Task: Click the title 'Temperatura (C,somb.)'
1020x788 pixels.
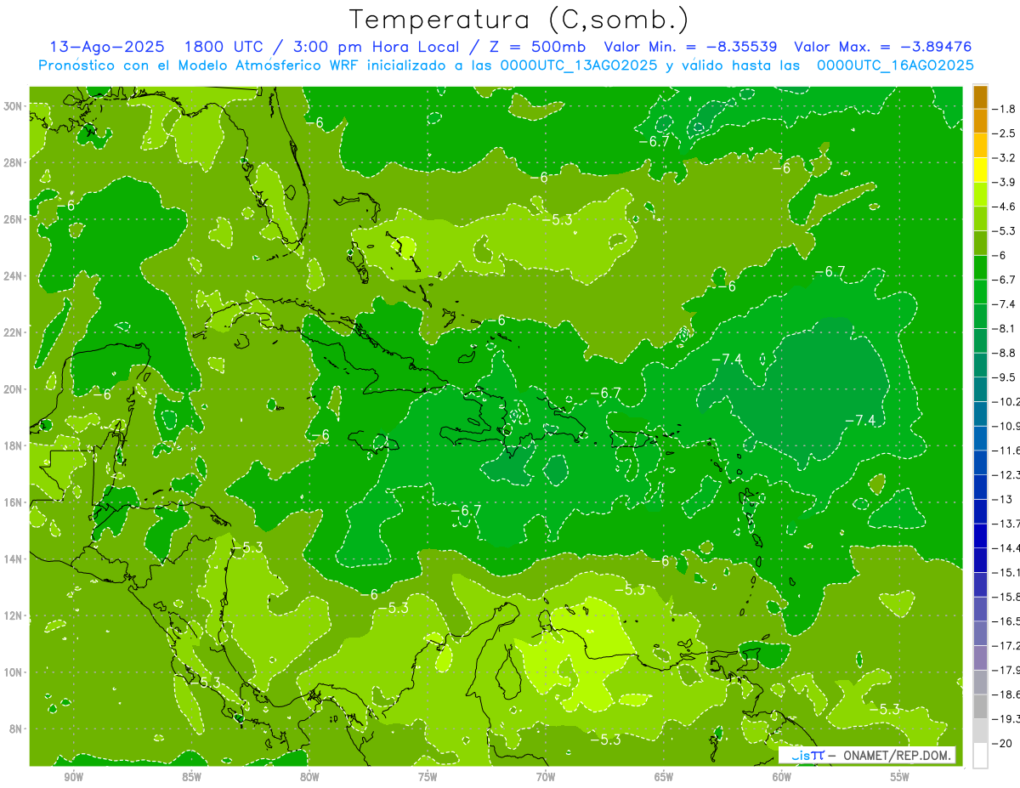Action: click(x=519, y=20)
